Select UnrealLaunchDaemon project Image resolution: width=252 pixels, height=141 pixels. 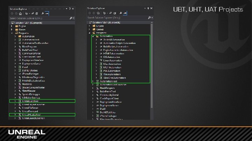(34, 118)
